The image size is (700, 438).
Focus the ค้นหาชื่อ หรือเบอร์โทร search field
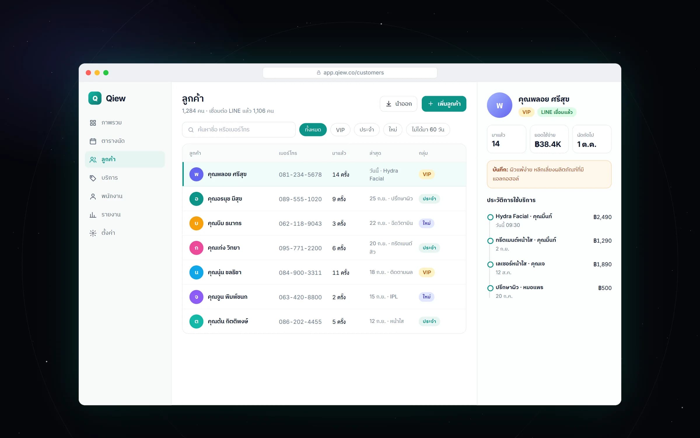coord(239,129)
